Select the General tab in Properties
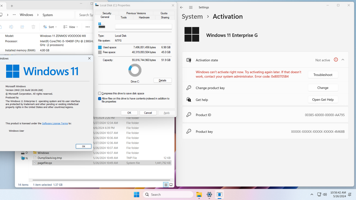This screenshot has width=356, height=200. point(105,17)
